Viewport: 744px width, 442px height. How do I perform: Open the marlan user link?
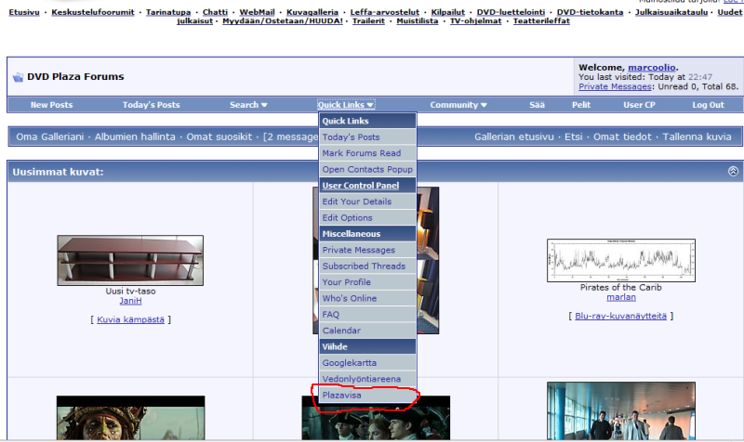tap(621, 297)
